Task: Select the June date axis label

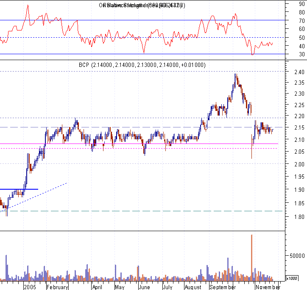Action: tap(144, 287)
